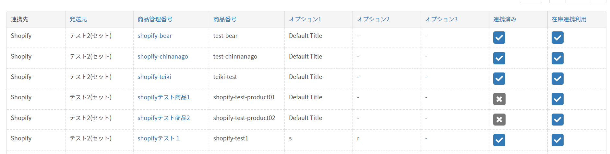Screen dimensions: 610x154
Task: Toggle 在庫連携利用 checkbox for shopifyテスト商品1
Action: click(557, 99)
